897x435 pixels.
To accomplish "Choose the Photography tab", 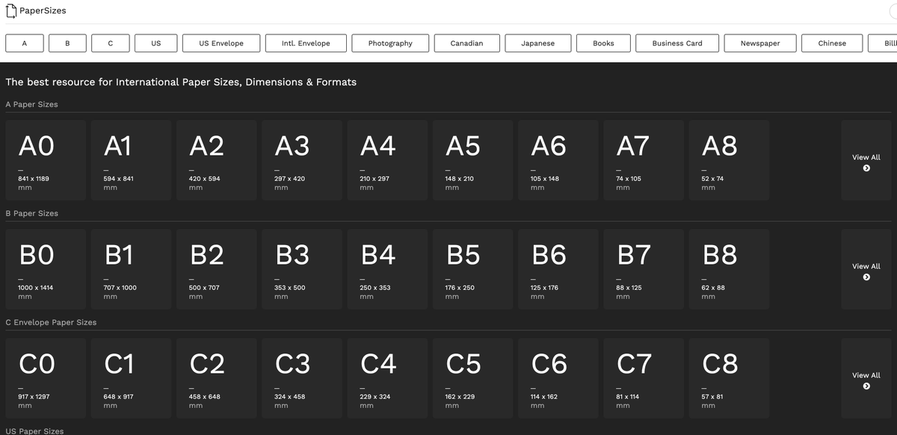I will (x=390, y=43).
